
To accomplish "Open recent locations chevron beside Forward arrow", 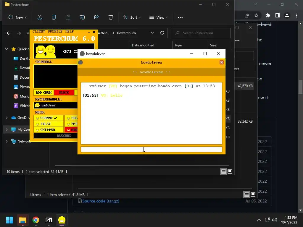I will click(x=28, y=33).
